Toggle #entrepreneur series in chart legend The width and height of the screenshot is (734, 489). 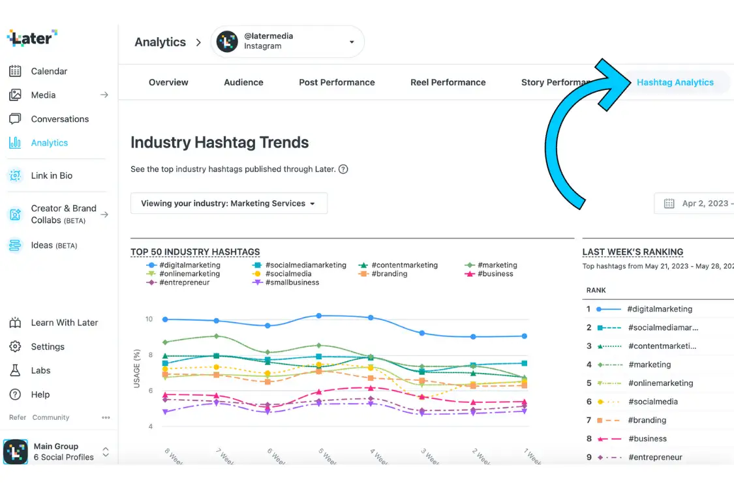point(178,282)
